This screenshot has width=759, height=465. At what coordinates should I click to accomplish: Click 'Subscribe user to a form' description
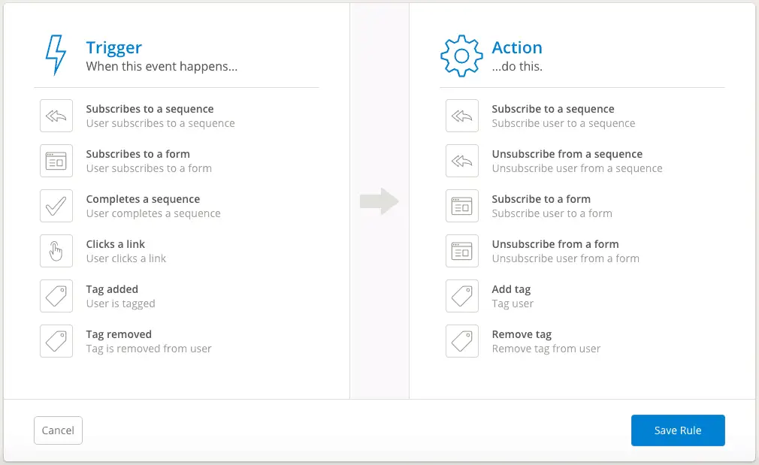[552, 213]
